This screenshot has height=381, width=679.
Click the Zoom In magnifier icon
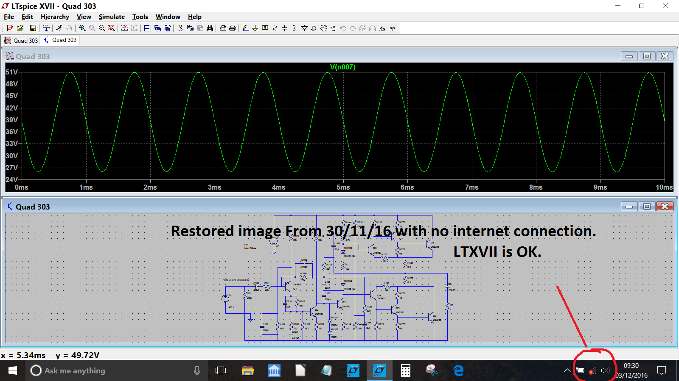tap(82, 28)
